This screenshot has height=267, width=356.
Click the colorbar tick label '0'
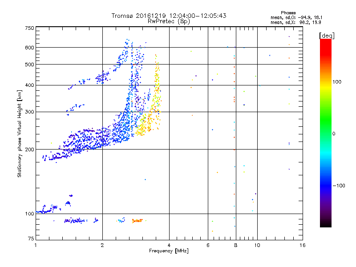coord(334,134)
